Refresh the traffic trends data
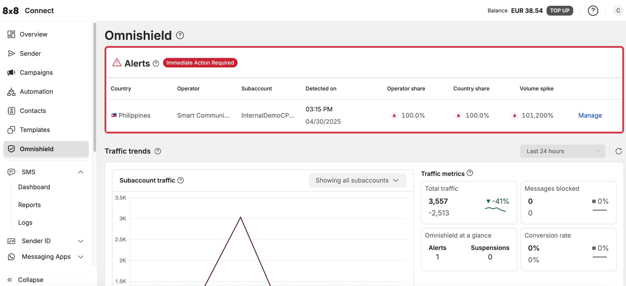 618,151
